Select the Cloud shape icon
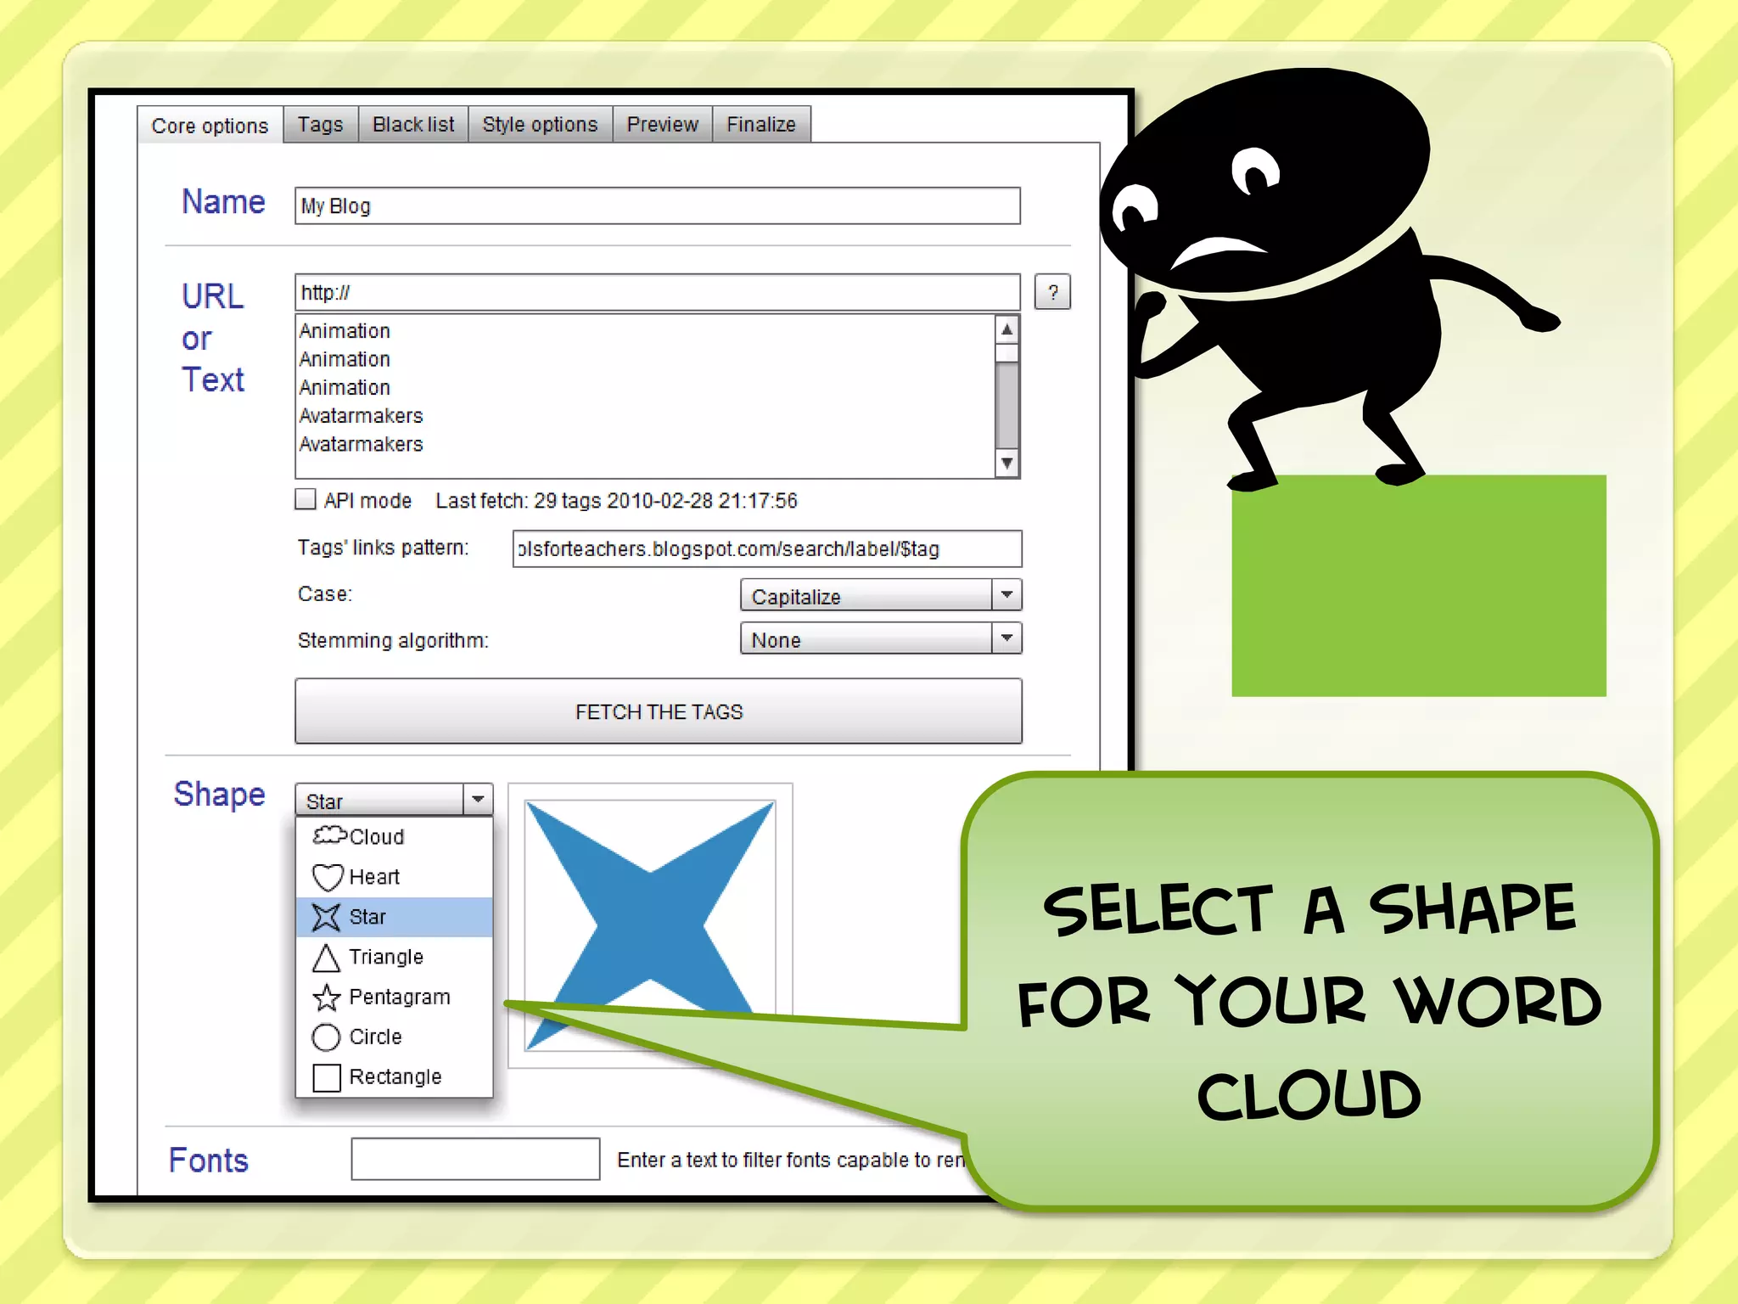The height and width of the screenshot is (1304, 1738). coord(329,836)
